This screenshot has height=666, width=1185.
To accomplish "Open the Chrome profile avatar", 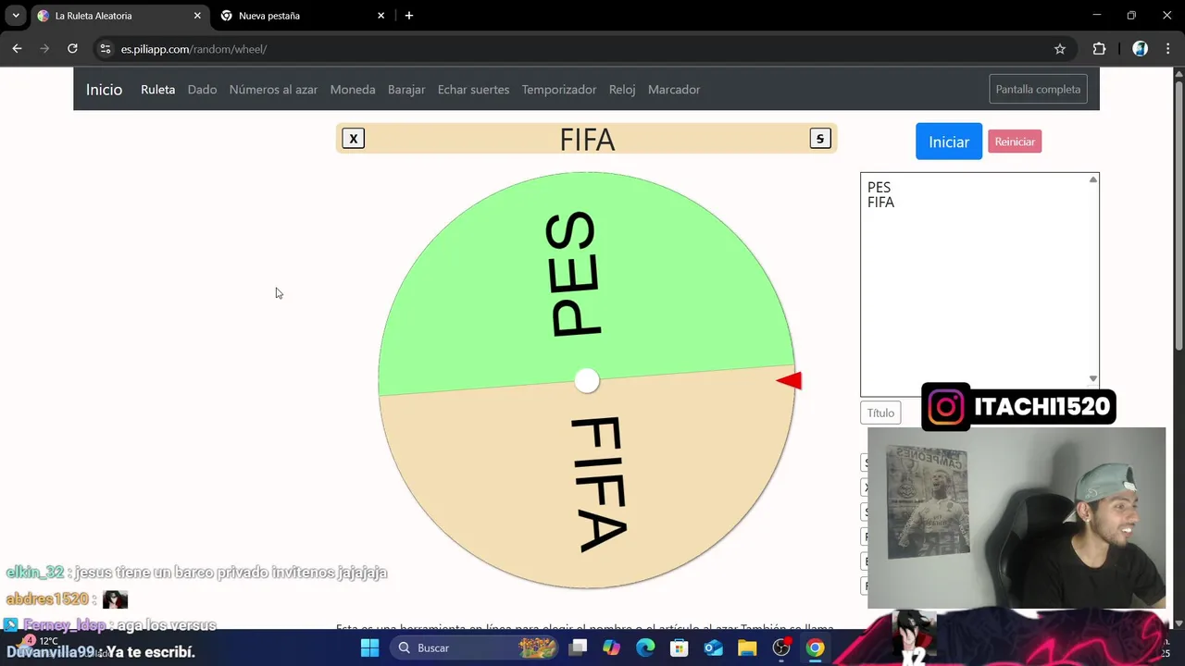I will [1141, 49].
